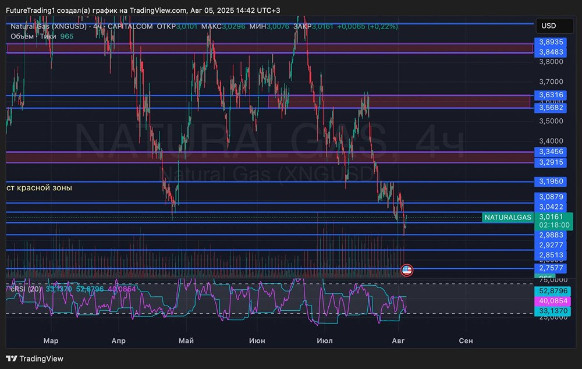Click the pink 40,0854 cRSI value label
The width and height of the screenshot is (582, 369).
[x=553, y=301]
